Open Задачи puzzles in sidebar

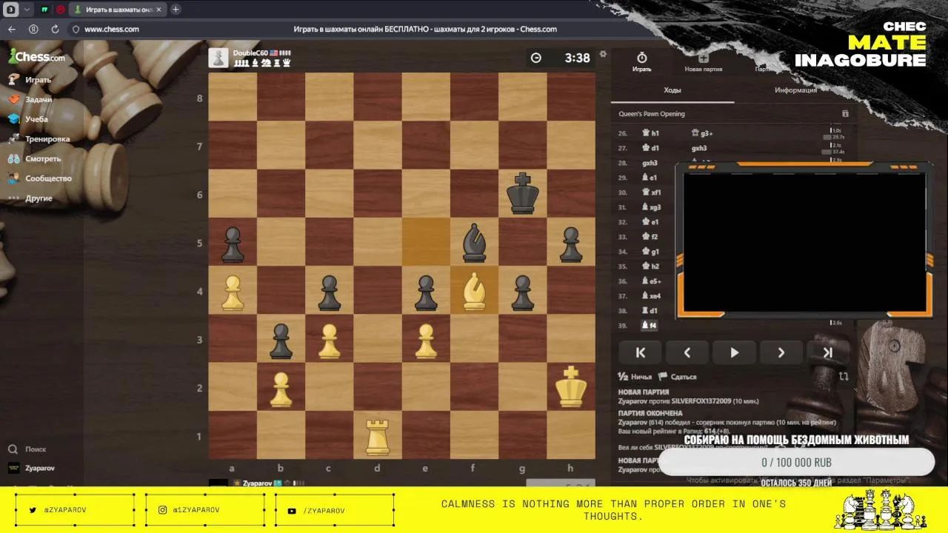point(30,99)
